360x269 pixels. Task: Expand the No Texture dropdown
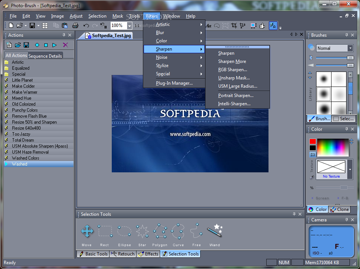[350, 169]
